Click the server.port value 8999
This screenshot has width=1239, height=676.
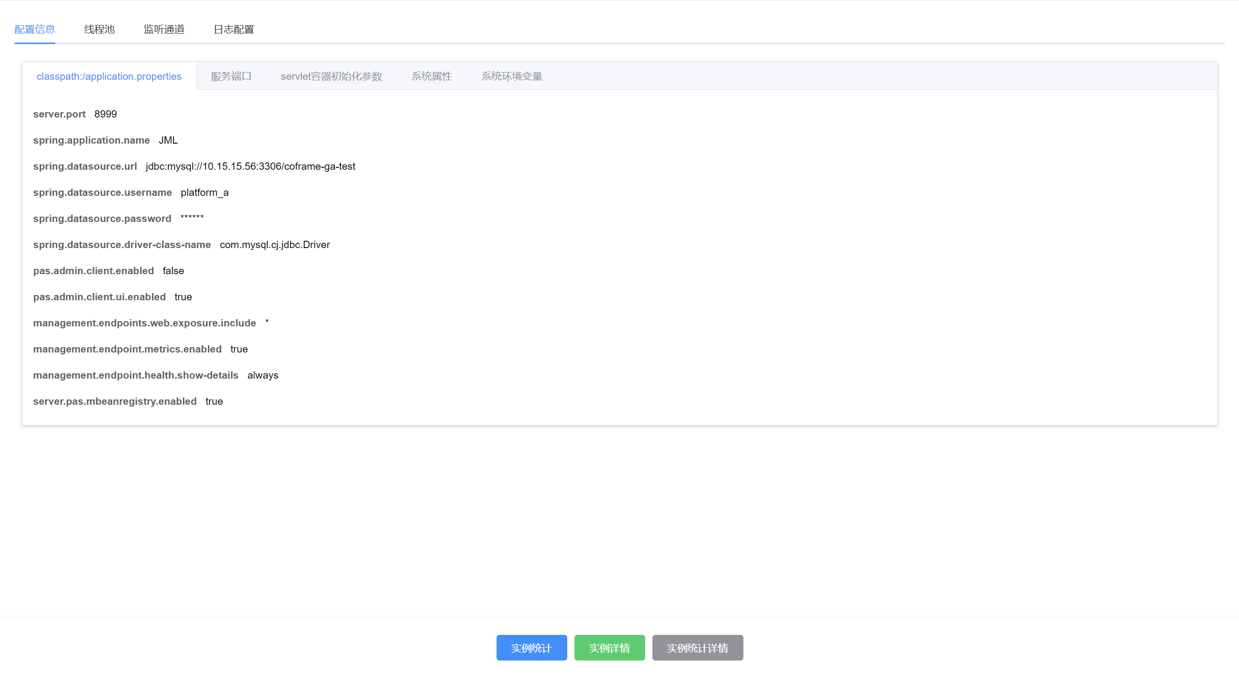coord(106,114)
